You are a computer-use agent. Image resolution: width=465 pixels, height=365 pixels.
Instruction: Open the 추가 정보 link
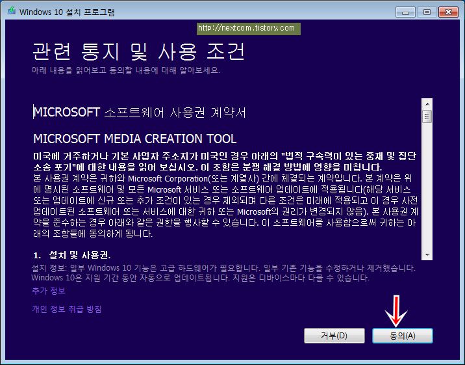(49, 291)
